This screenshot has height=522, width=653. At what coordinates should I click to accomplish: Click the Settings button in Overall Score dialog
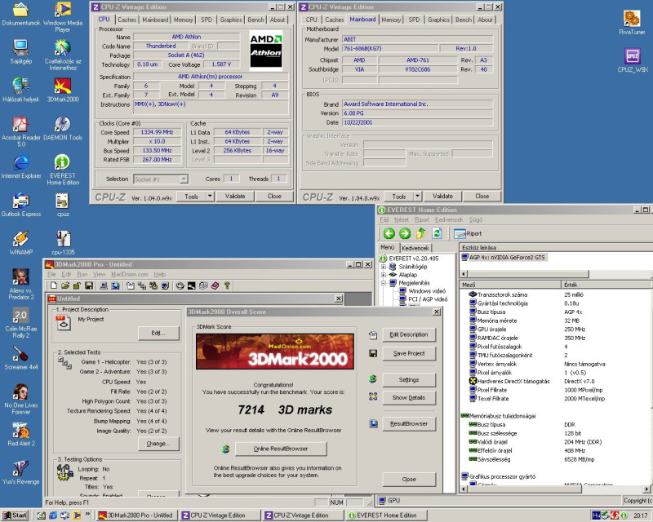pyautogui.click(x=409, y=379)
